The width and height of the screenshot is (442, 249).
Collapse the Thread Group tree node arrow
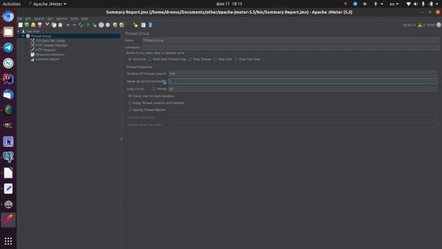[x=23, y=36]
